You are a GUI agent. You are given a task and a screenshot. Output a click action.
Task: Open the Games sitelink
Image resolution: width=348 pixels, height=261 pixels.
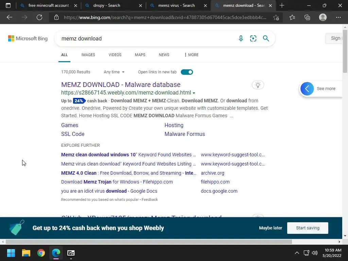click(70, 125)
